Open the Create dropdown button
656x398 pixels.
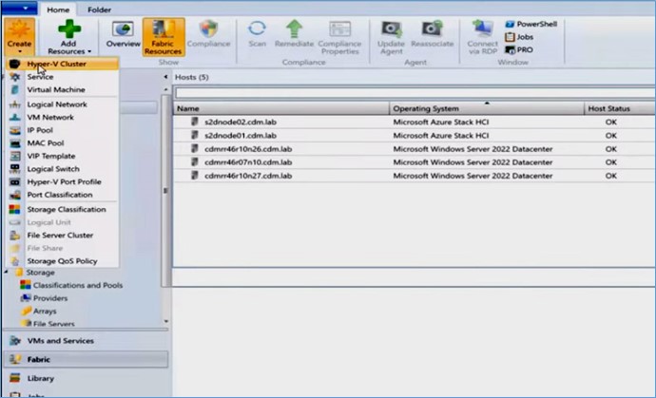(19, 37)
